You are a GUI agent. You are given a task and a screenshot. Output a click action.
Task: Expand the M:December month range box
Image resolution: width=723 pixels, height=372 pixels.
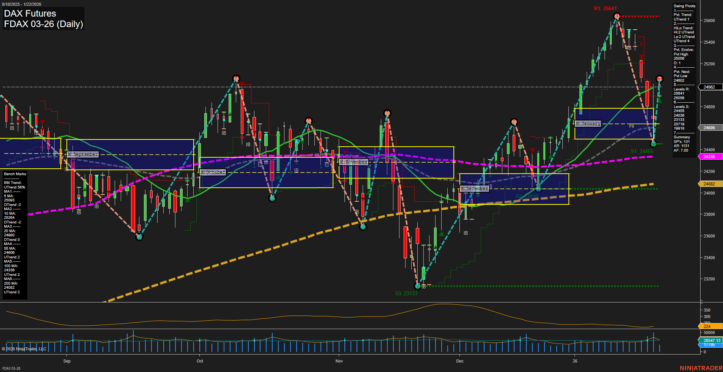coord(474,188)
